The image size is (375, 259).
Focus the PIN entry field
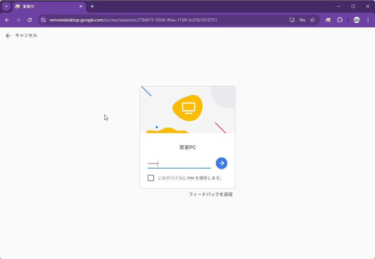[179, 163]
